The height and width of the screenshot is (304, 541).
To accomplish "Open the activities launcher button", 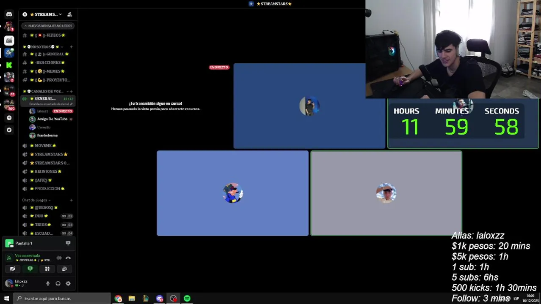I will tap(47, 269).
